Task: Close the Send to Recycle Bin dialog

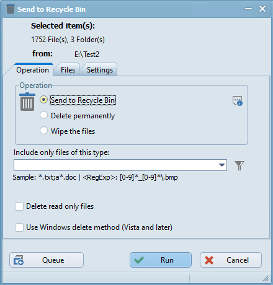Action: click(262, 9)
